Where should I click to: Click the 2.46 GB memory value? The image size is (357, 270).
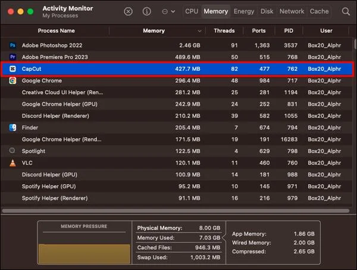(190, 45)
